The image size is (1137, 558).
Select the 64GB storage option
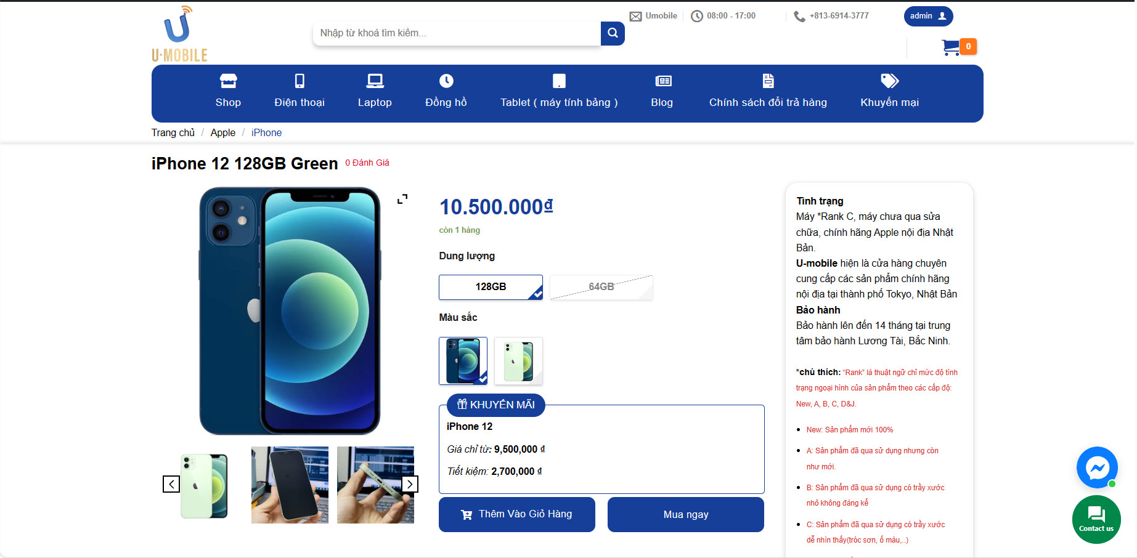[x=601, y=287]
